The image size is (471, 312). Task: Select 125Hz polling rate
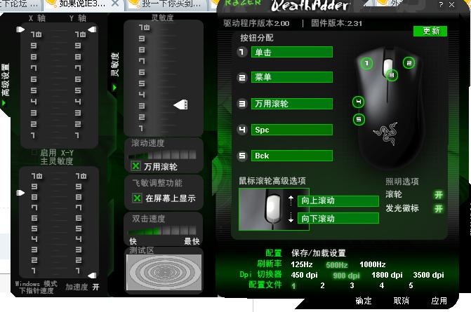point(302,264)
